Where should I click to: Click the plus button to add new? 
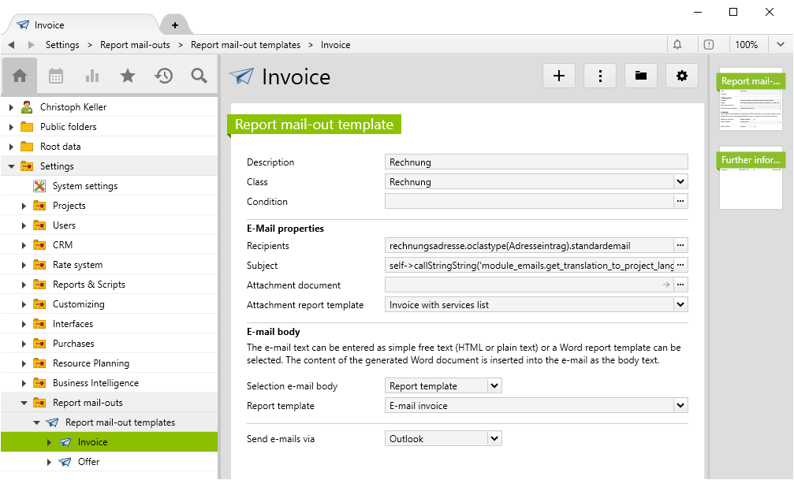click(x=559, y=76)
